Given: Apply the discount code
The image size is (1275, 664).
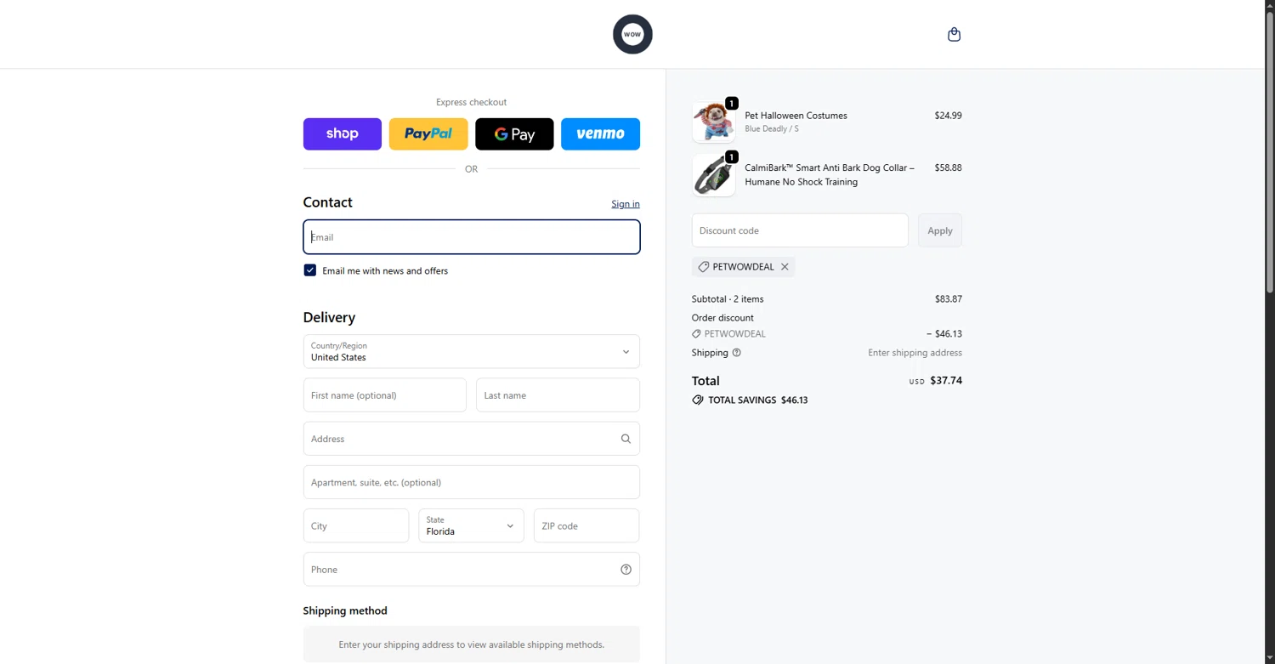Looking at the screenshot, I should coord(940,230).
